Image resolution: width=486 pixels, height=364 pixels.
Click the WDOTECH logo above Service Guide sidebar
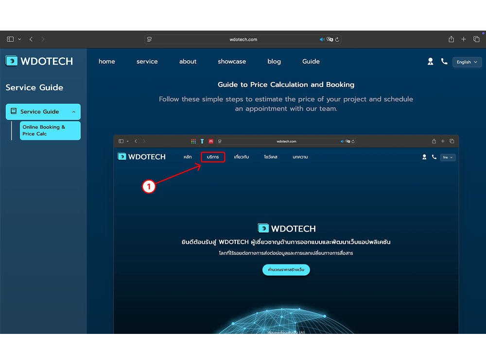[x=39, y=61]
